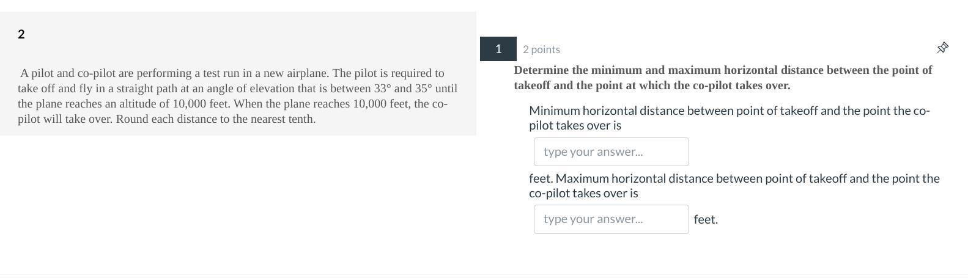Click the "2 points" label
This screenshot has height=278, width=968.
(541, 49)
